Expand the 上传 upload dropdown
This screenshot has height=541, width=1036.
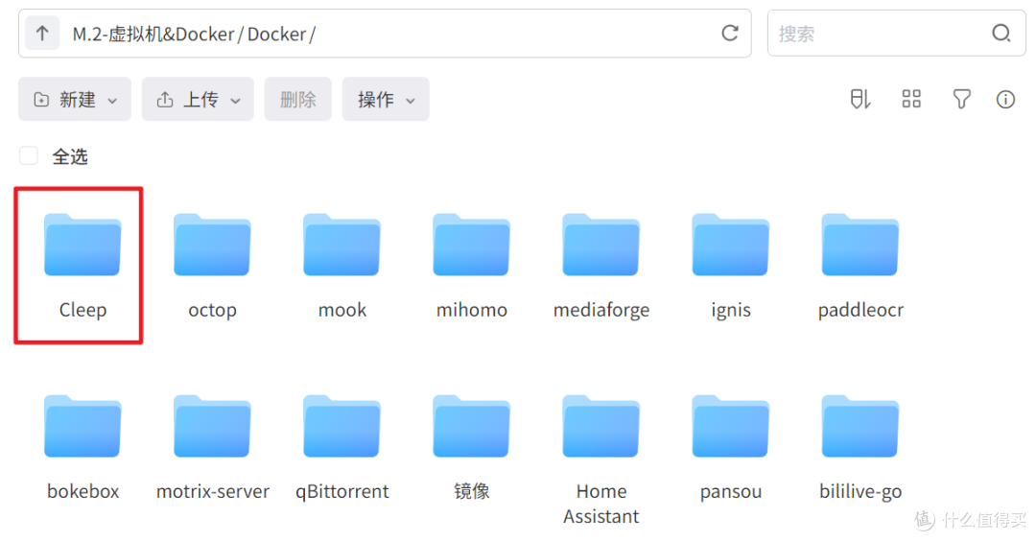coord(198,99)
